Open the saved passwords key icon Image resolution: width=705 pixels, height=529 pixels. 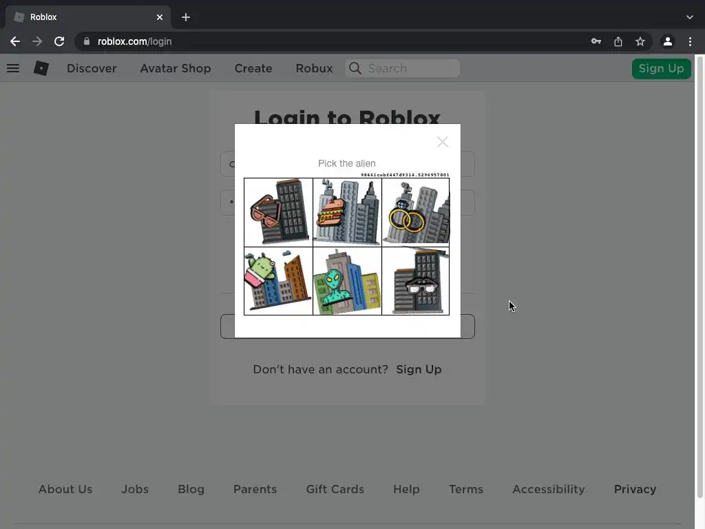[596, 41]
